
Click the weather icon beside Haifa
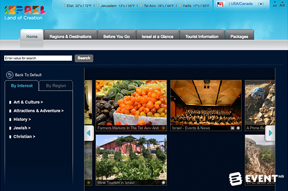(x=180, y=5)
